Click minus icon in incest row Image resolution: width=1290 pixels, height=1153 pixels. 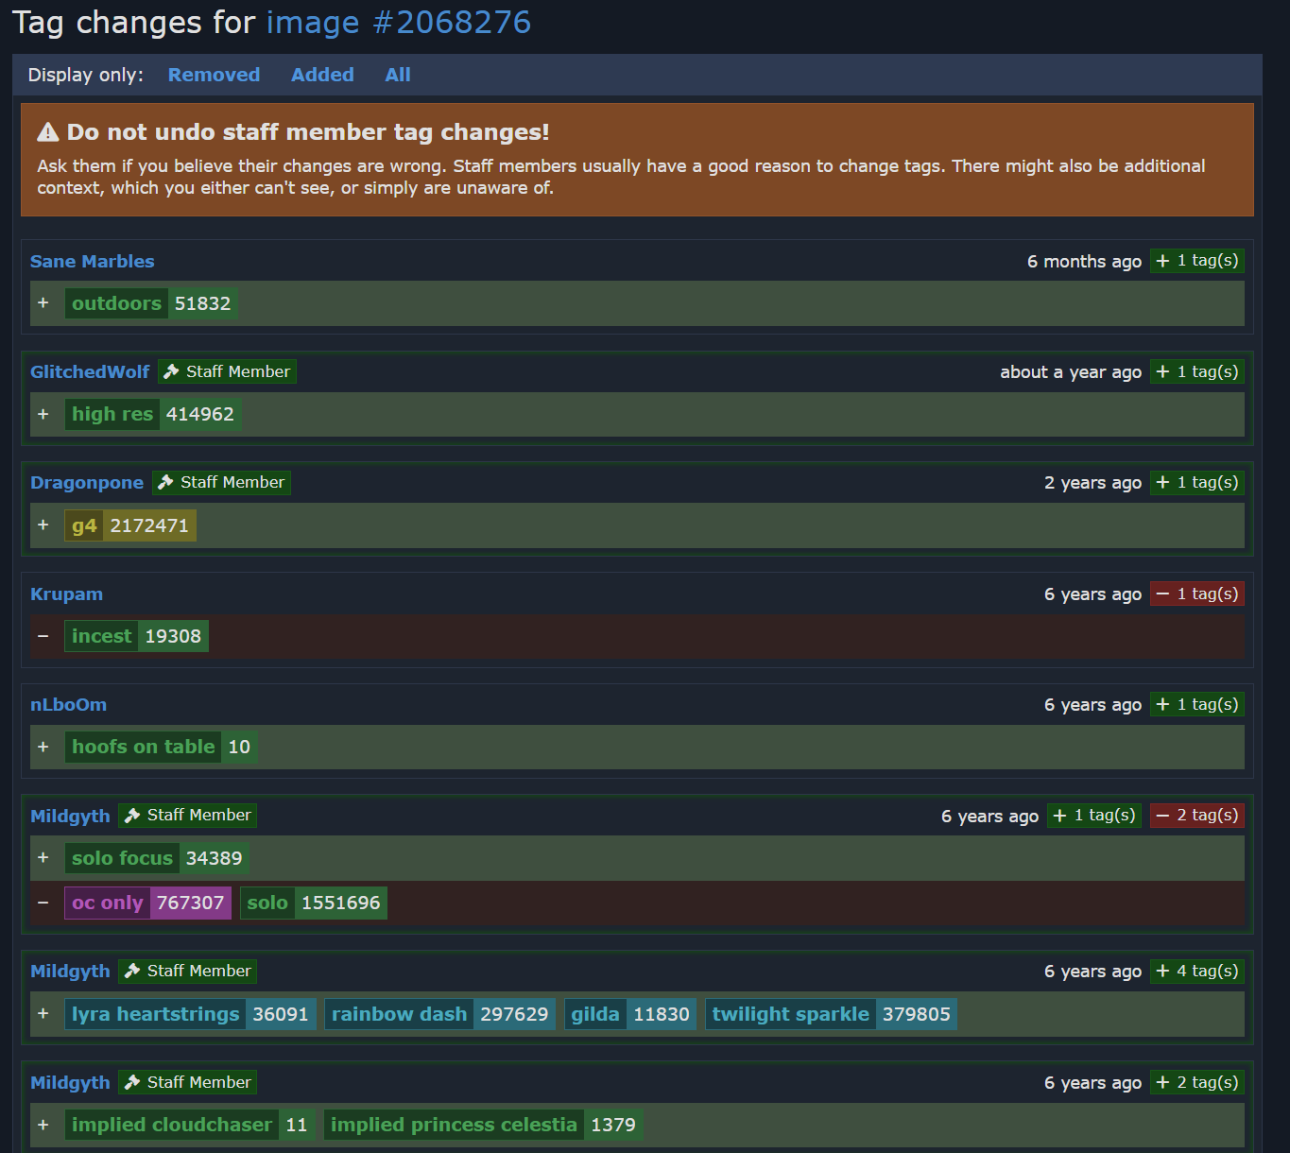click(x=43, y=636)
